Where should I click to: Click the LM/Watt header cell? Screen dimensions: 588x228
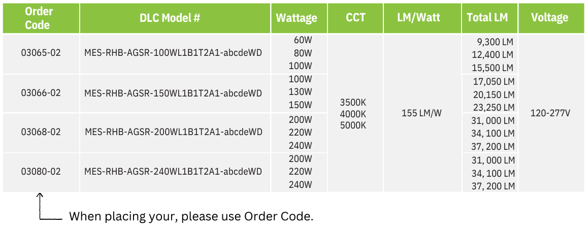(x=422, y=18)
